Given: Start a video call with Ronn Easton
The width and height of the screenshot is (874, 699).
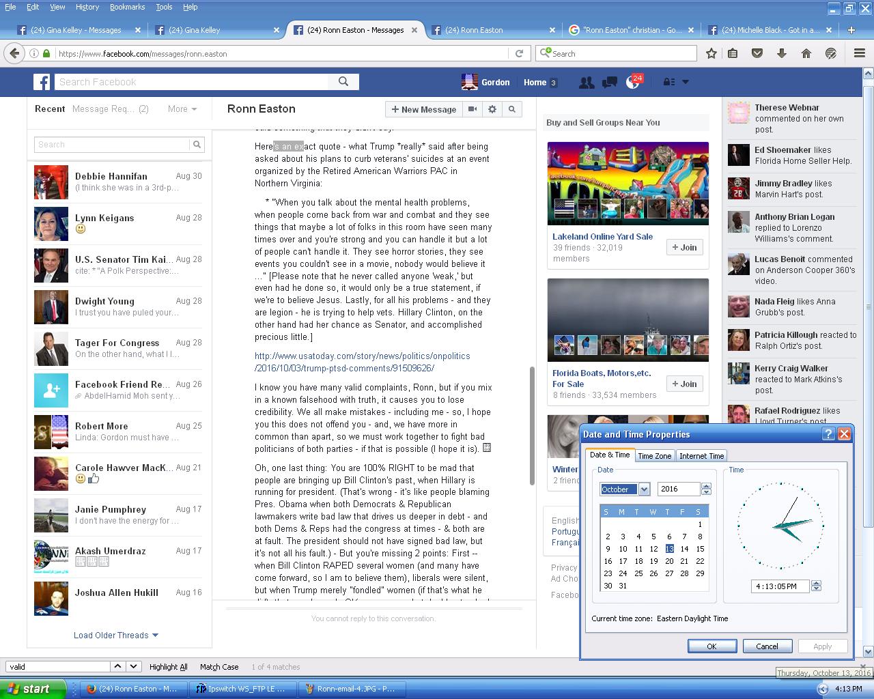Looking at the screenshot, I should tap(472, 109).
